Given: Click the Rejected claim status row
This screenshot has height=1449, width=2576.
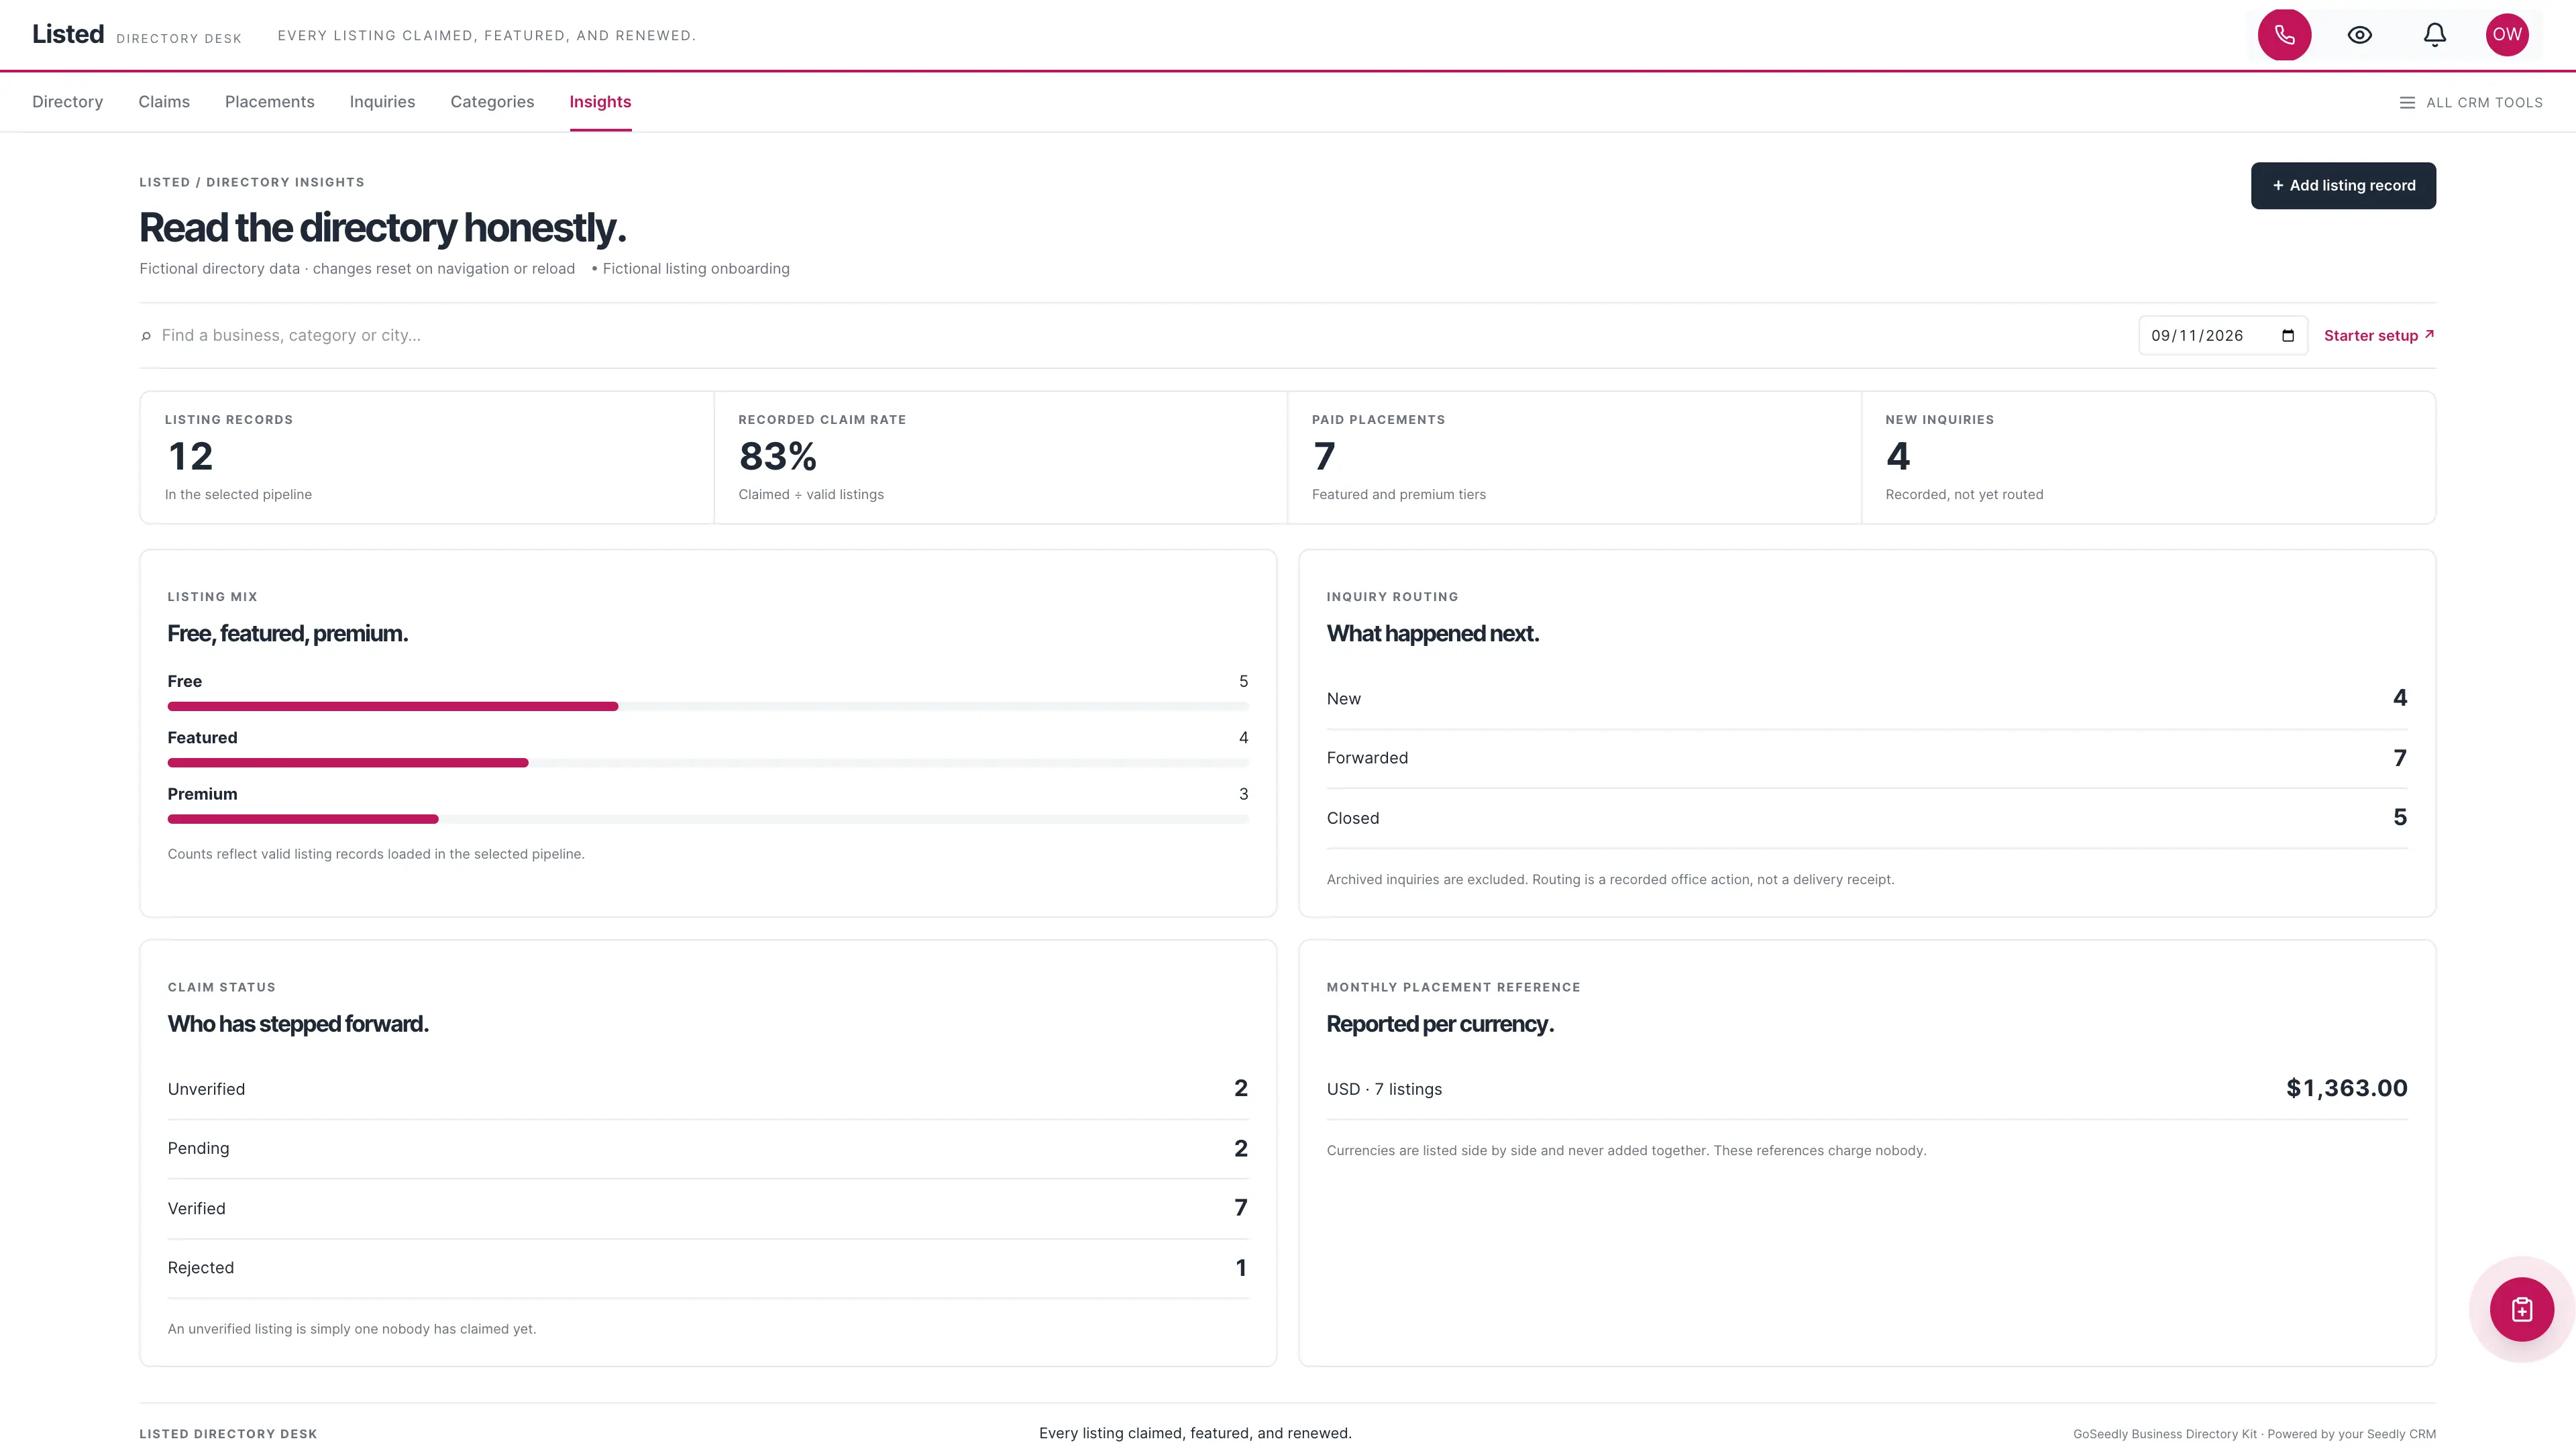Looking at the screenshot, I should 708,1268.
